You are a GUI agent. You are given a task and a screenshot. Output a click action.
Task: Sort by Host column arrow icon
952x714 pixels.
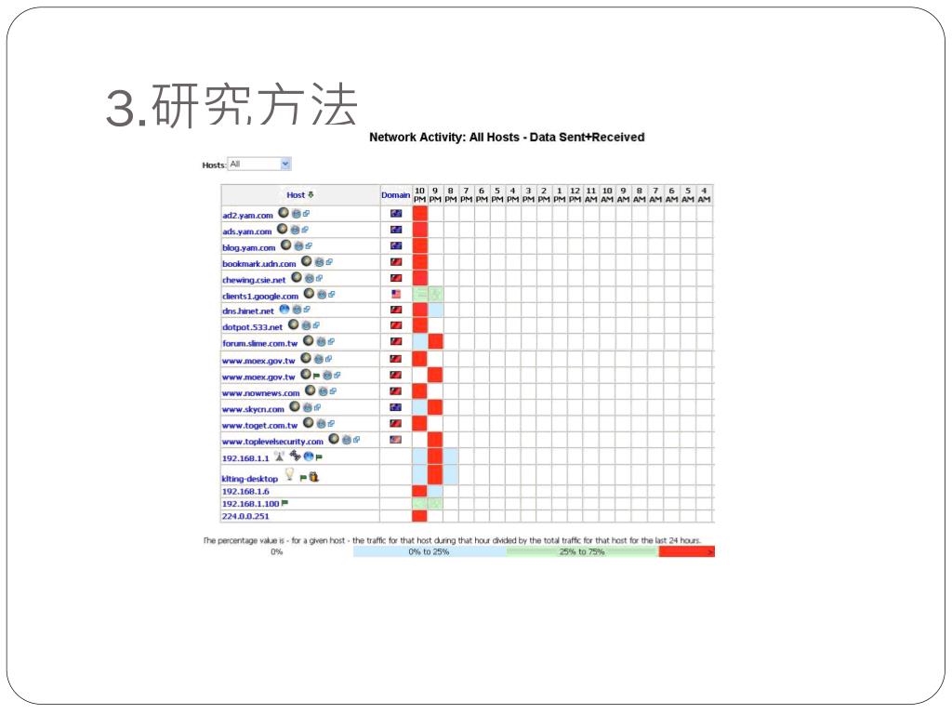311,195
